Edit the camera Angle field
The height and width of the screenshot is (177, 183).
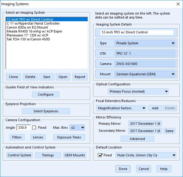click(x=23, y=128)
